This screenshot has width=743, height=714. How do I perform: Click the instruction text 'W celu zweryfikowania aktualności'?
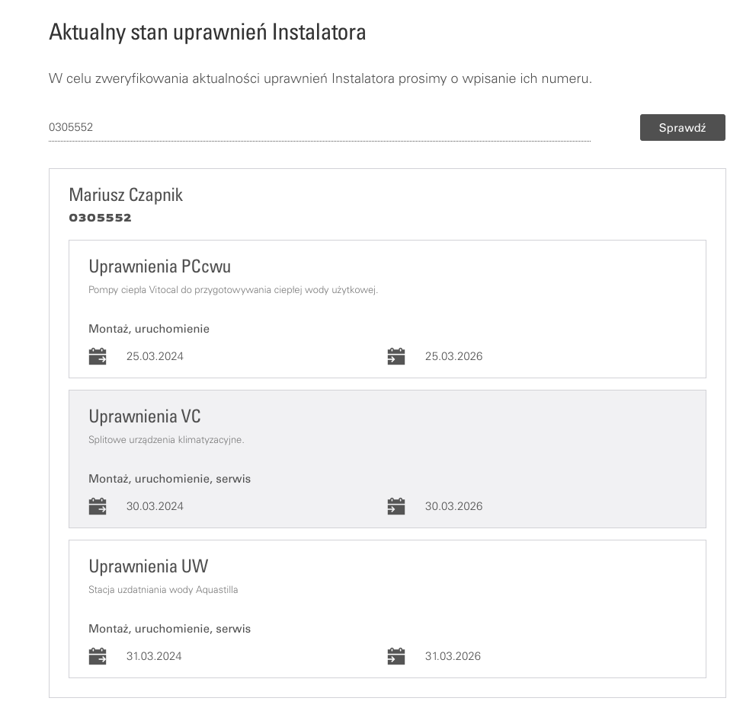(x=320, y=78)
